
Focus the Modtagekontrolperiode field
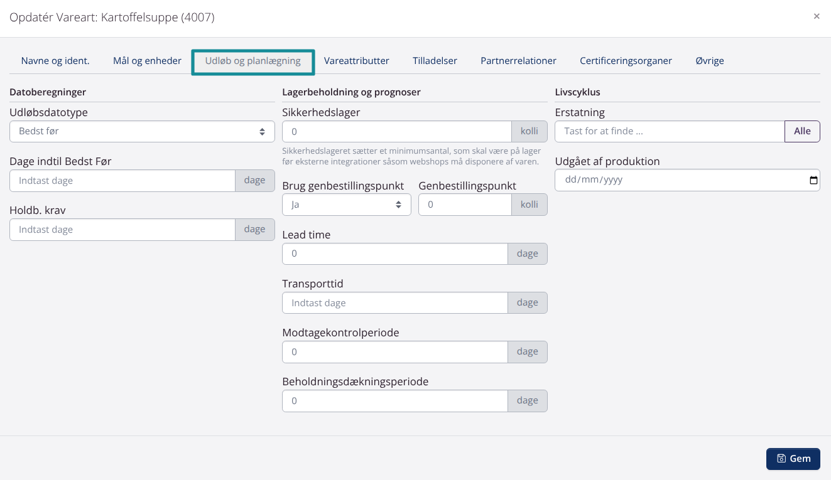tap(395, 352)
